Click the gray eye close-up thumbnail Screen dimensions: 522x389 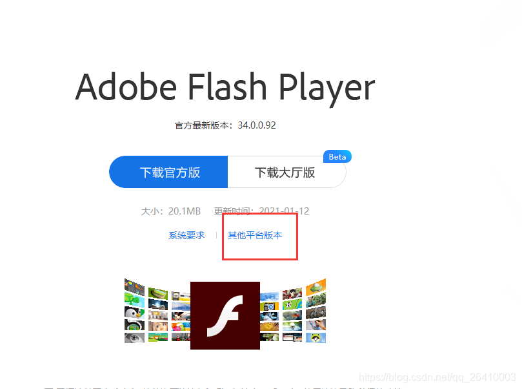pos(134,338)
